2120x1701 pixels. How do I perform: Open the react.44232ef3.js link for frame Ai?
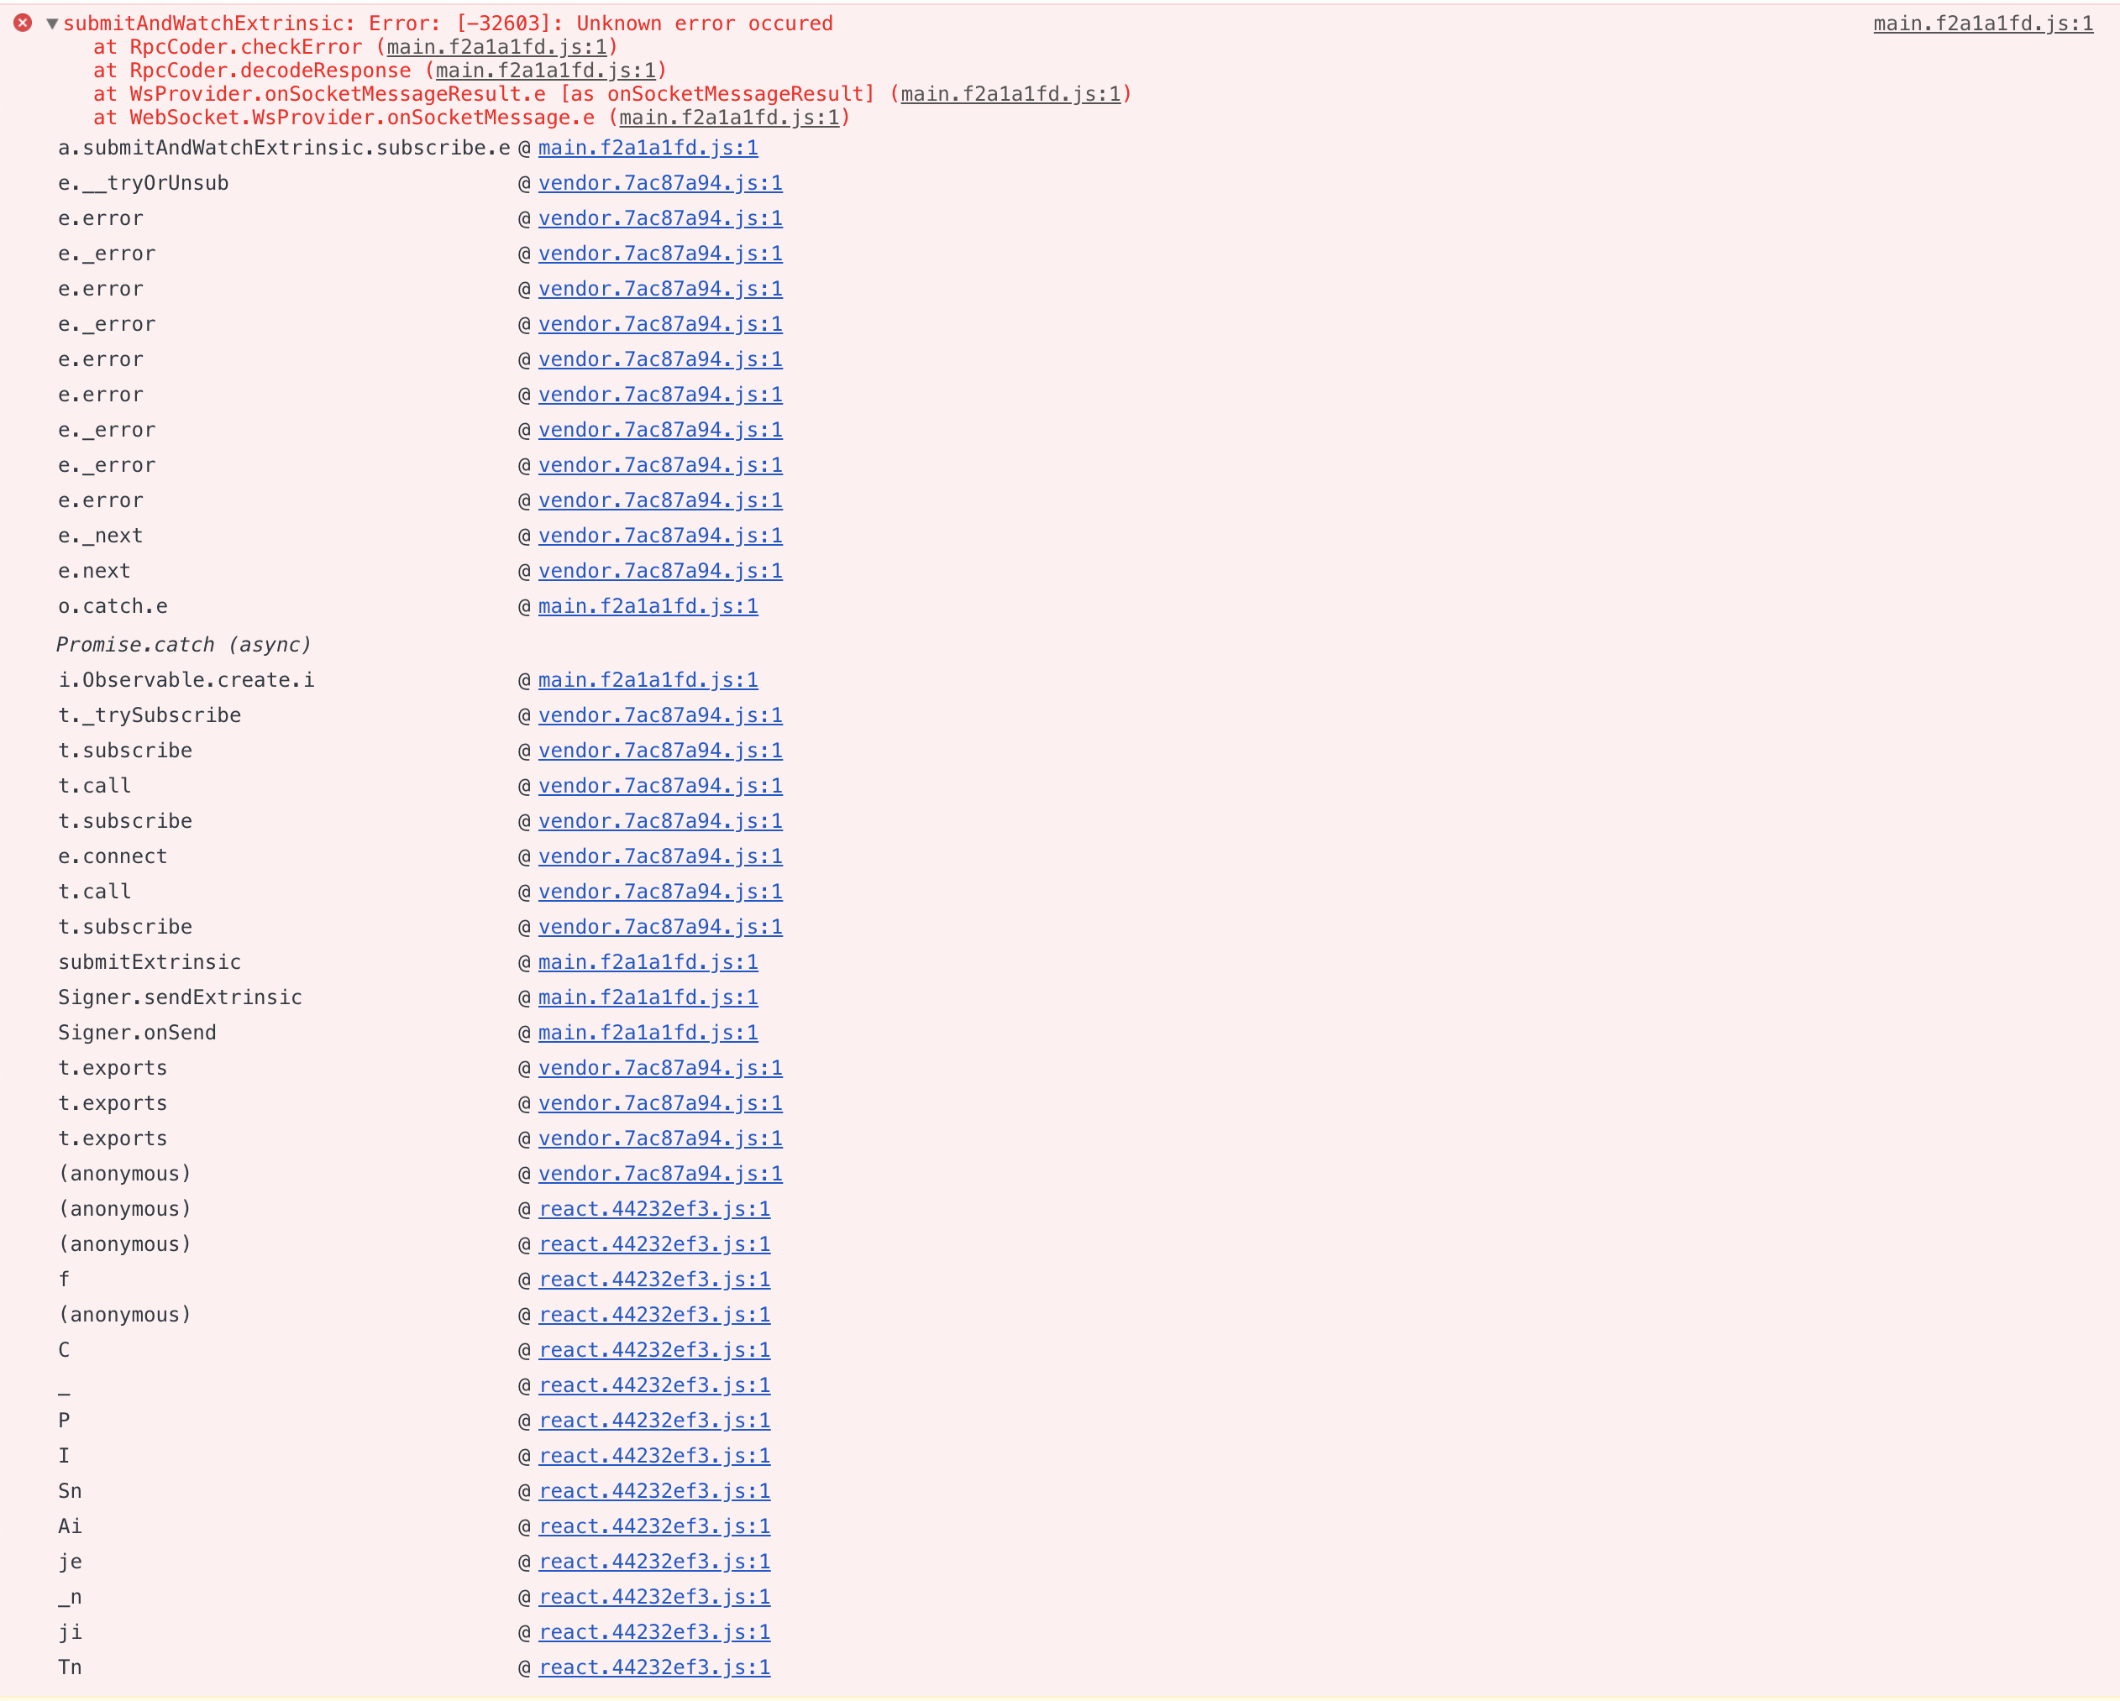(655, 1528)
